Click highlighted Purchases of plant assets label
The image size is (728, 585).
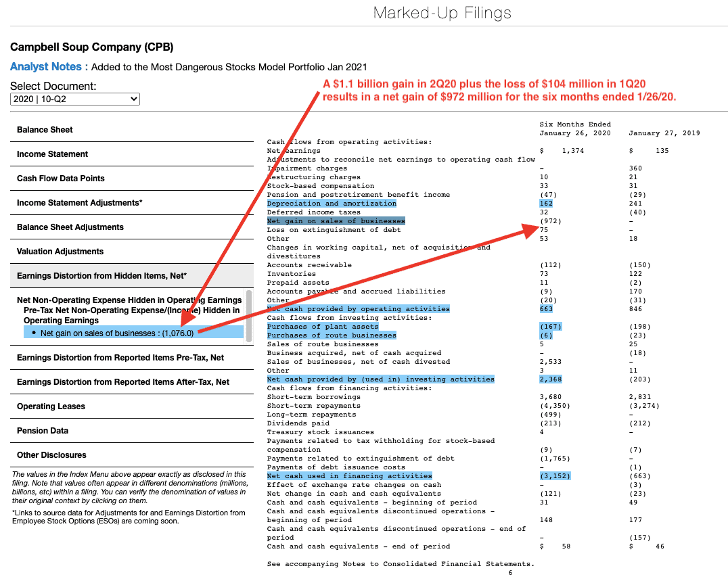point(323,327)
